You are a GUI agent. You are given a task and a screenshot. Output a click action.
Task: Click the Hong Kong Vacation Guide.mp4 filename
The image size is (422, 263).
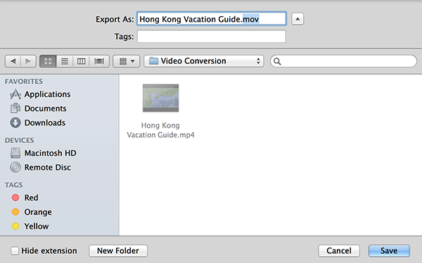(x=160, y=130)
